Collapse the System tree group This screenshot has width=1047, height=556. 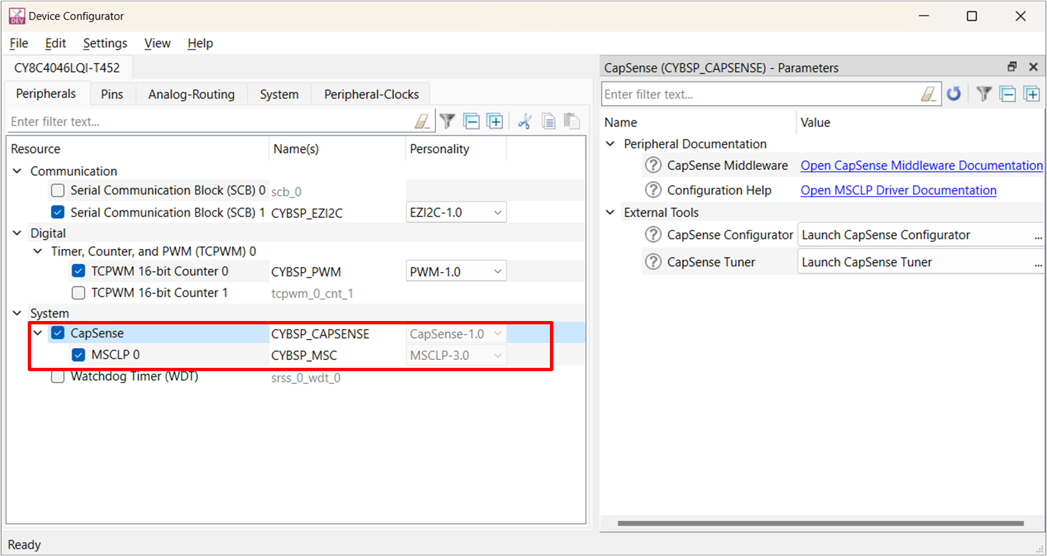[17, 313]
